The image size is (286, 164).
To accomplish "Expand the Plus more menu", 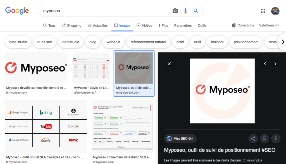I will click(163, 25).
